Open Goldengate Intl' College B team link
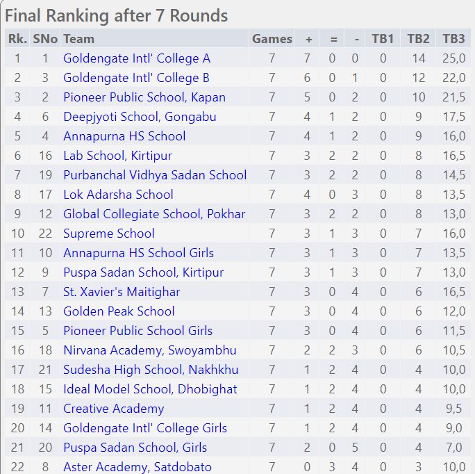475x474 pixels. point(136,78)
